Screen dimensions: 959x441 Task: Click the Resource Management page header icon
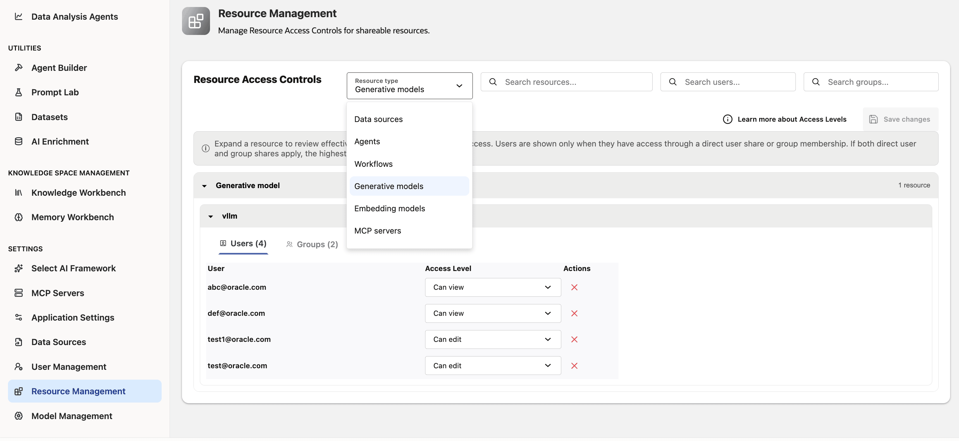(196, 21)
